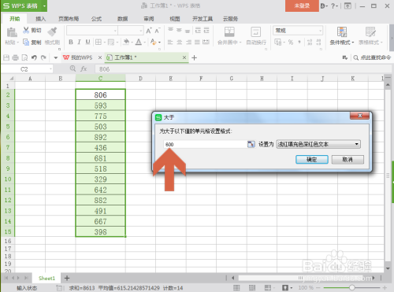Click the fill color bucket icon
This screenshot has height=292, width=394.
tap(126, 42)
